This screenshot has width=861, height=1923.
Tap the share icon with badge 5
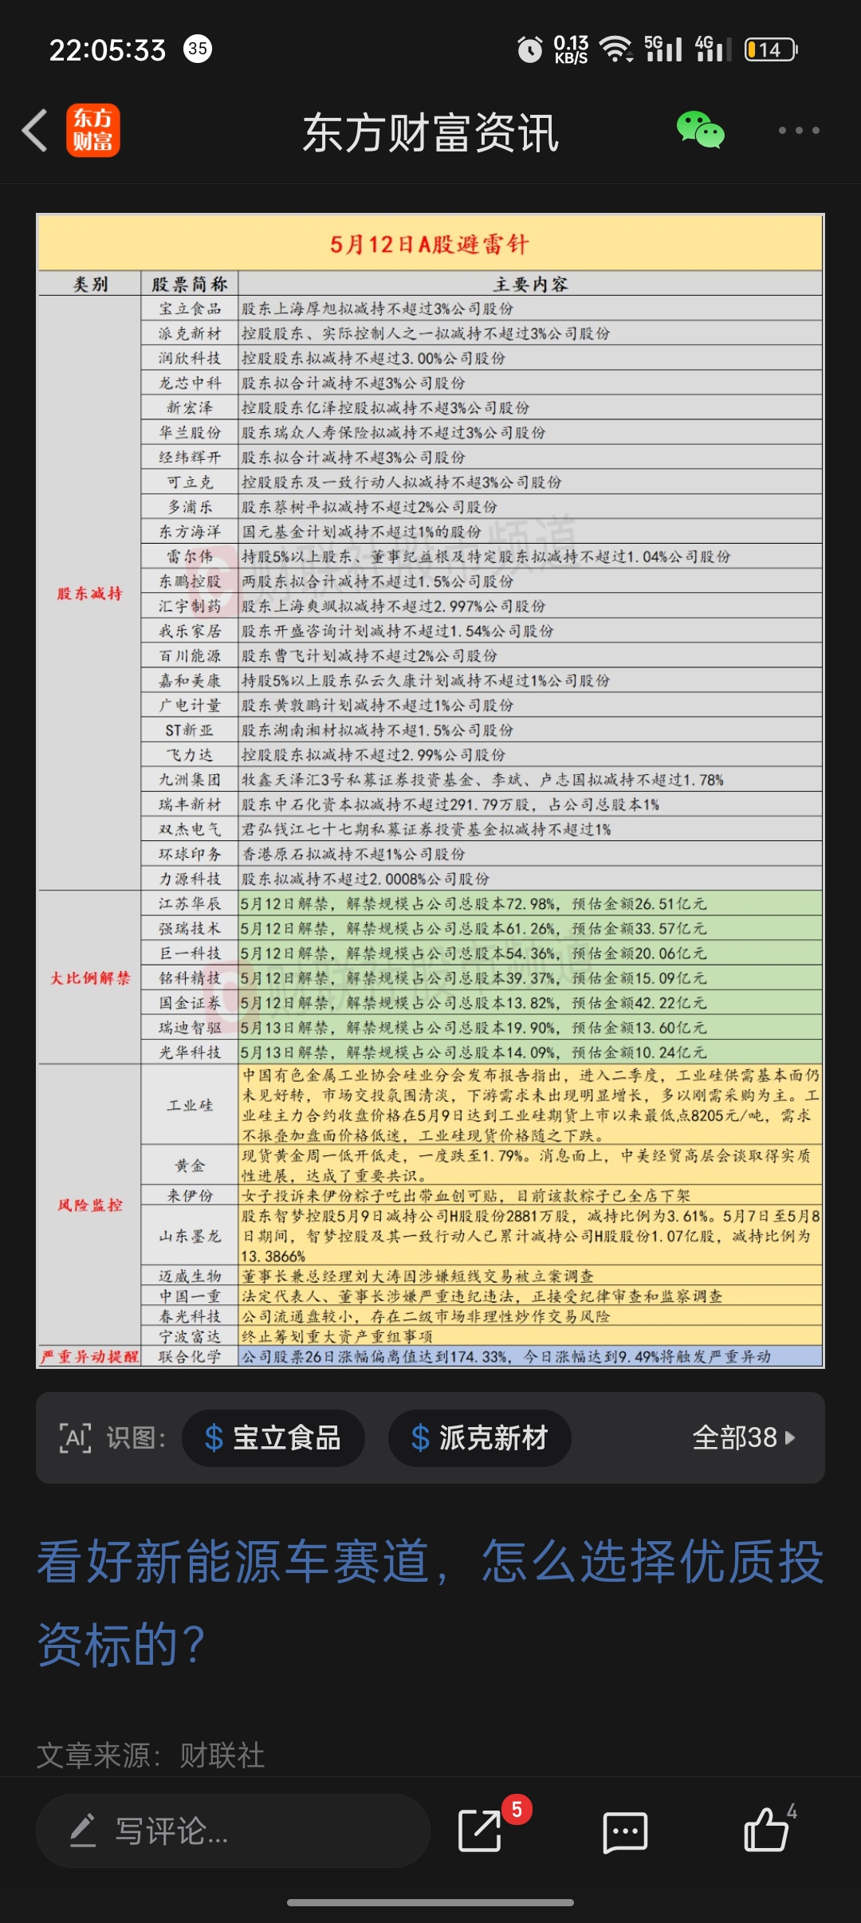481,1831
